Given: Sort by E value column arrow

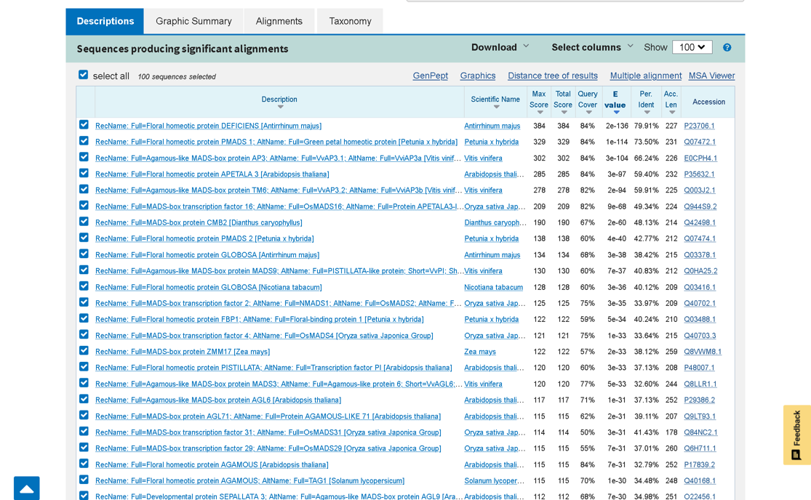Looking at the screenshot, I should pyautogui.click(x=616, y=113).
